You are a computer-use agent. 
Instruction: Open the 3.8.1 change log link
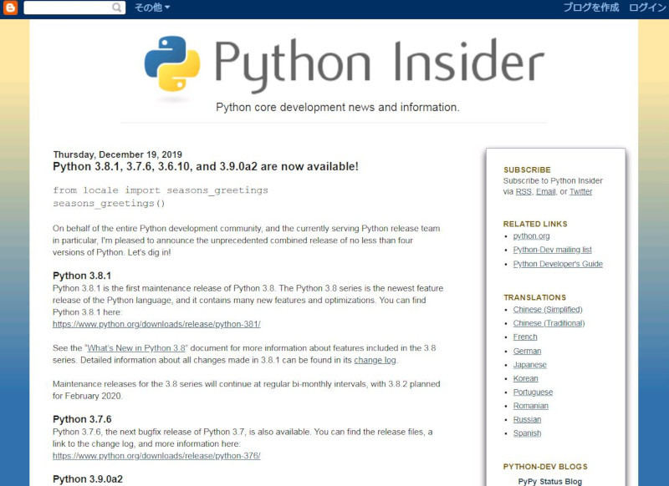coord(375,360)
